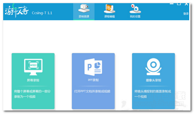The image size is (194, 114).
Task: Click the PowerPoint document icon
Action: [93, 67]
